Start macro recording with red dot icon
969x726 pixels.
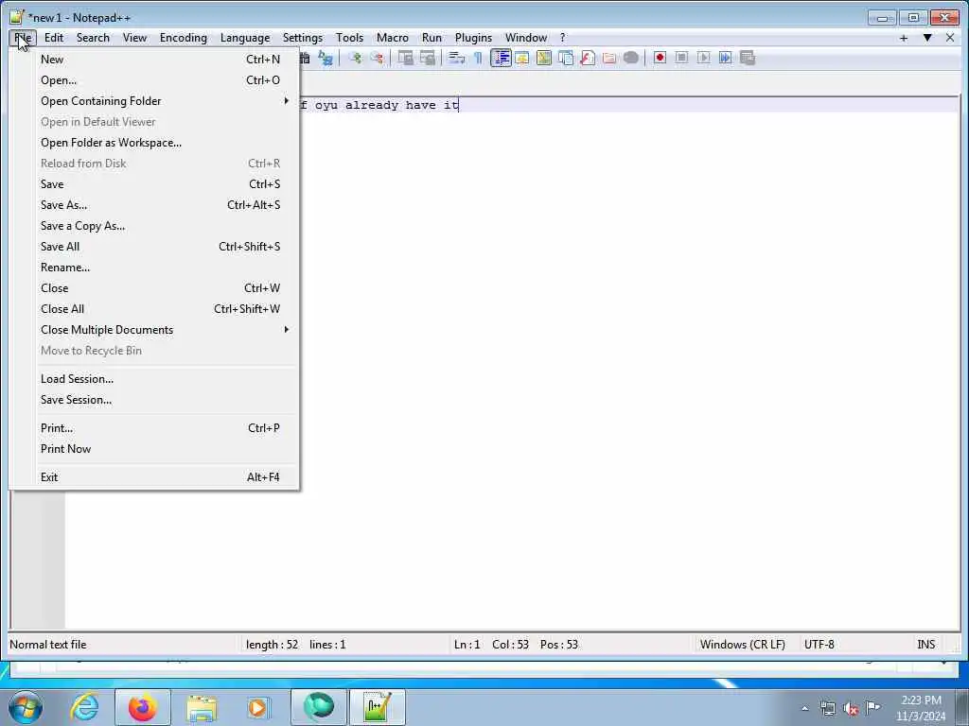click(660, 58)
